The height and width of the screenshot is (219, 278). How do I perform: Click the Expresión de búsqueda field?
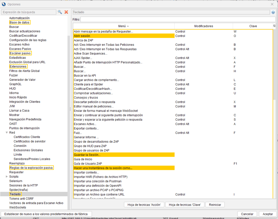(x=29, y=12)
